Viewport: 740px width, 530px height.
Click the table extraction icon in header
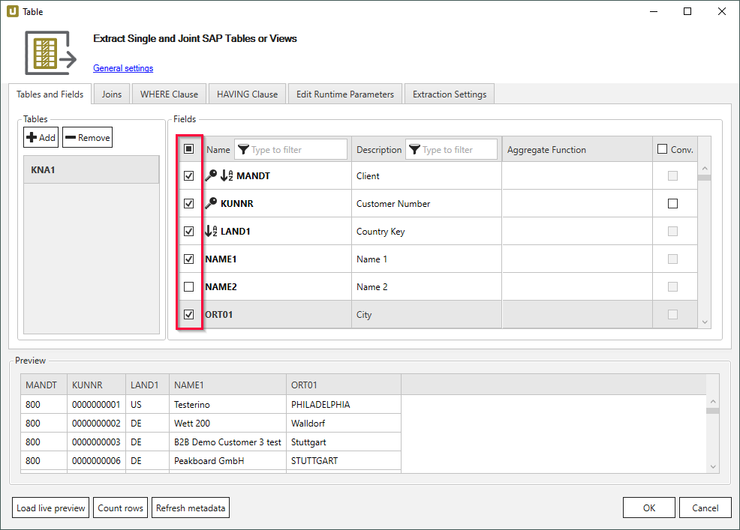coord(50,52)
